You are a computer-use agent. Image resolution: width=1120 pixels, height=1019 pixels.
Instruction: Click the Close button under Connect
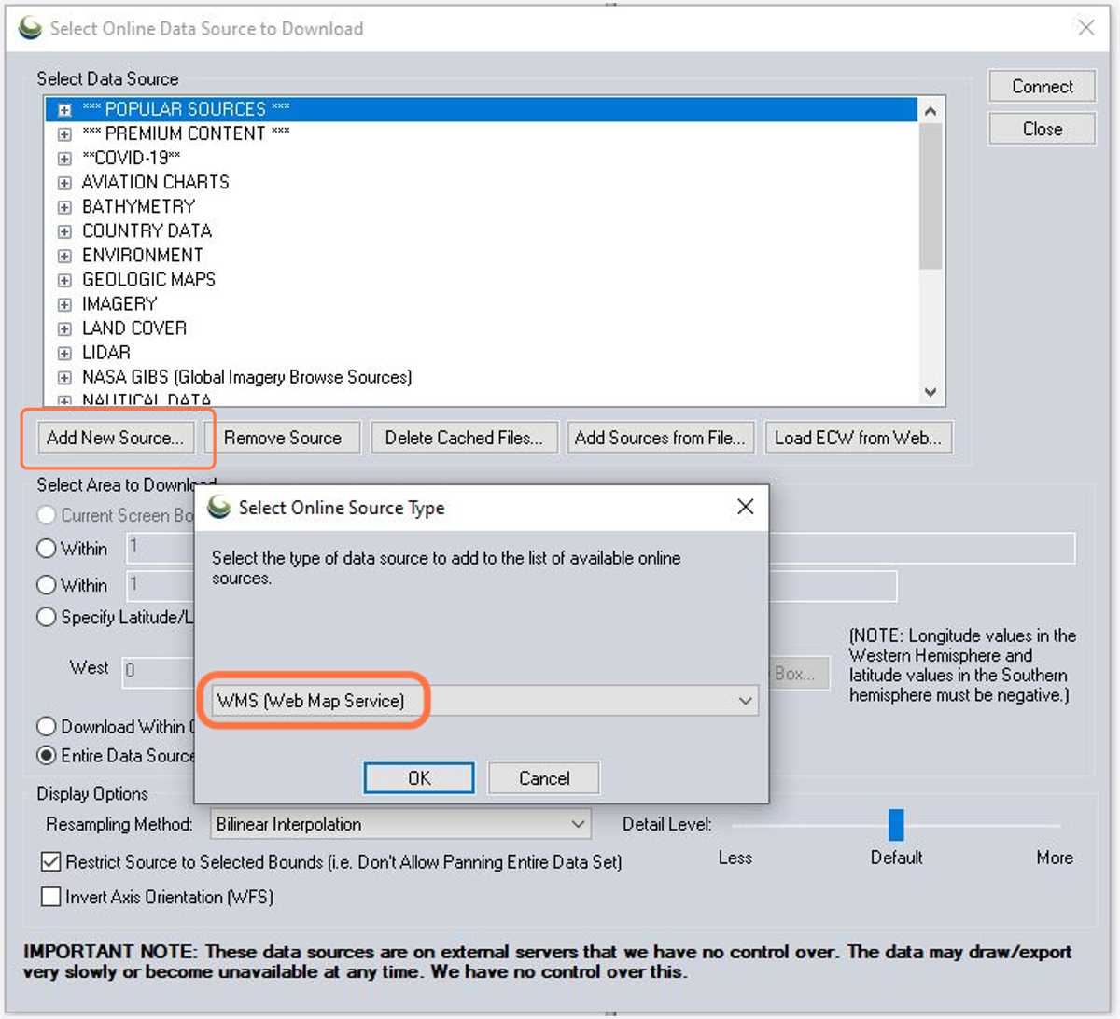(x=1042, y=129)
